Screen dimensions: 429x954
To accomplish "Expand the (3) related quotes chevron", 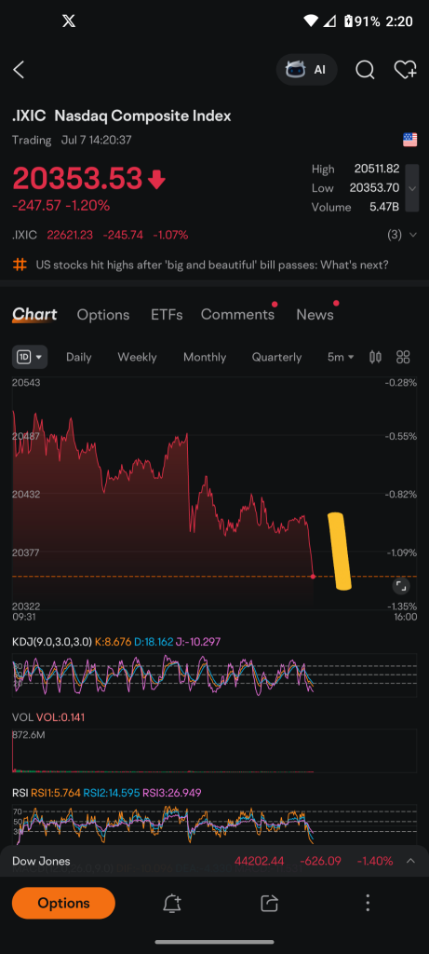I will (413, 235).
